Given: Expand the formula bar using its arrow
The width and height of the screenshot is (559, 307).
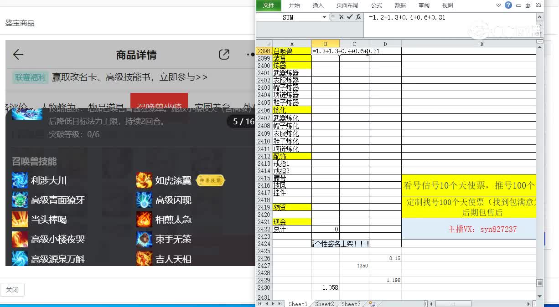Looking at the screenshot, I should tap(540, 17).
